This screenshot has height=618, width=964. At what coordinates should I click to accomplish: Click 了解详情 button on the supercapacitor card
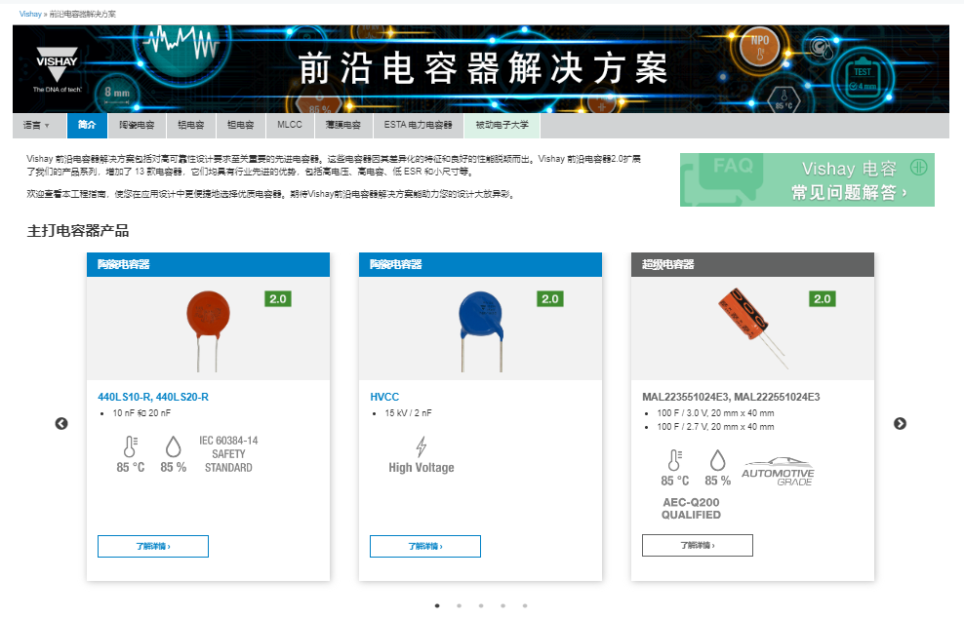coord(698,546)
